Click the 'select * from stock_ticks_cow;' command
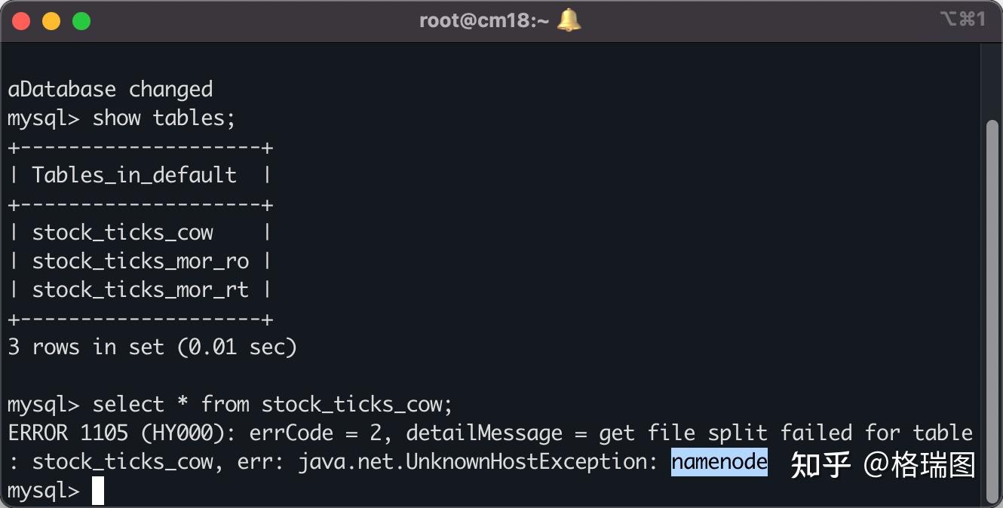This screenshot has height=508, width=1003. click(x=272, y=405)
